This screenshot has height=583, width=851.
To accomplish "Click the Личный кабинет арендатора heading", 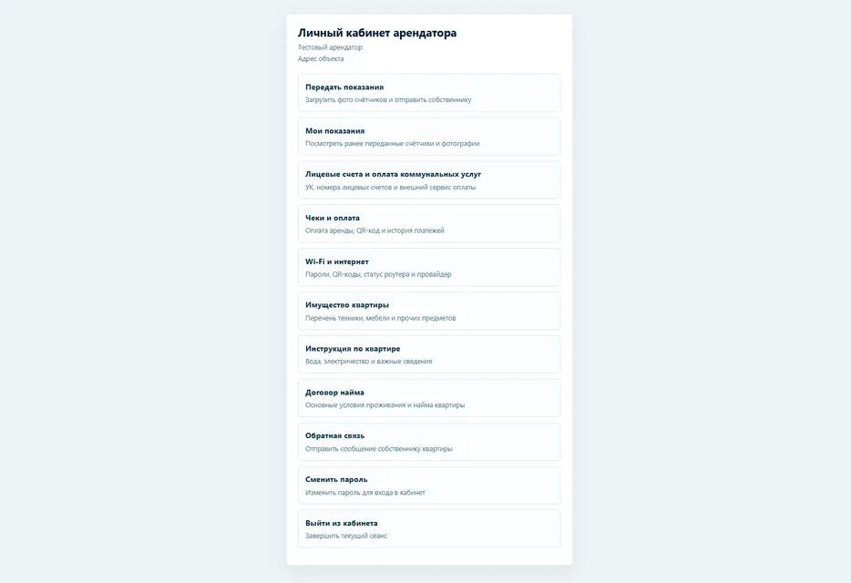I will [x=377, y=33].
